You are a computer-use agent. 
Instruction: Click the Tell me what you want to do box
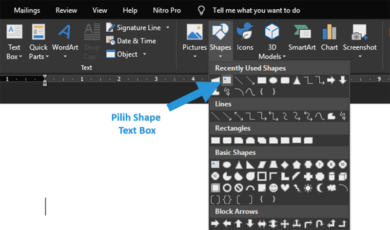pyautogui.click(x=256, y=10)
